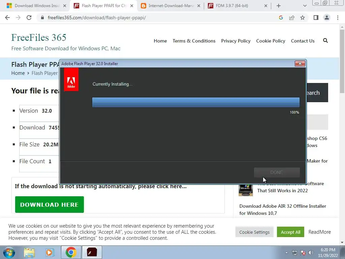Open a new tab with the plus icon
The width and height of the screenshot is (345, 259).
[279, 6]
